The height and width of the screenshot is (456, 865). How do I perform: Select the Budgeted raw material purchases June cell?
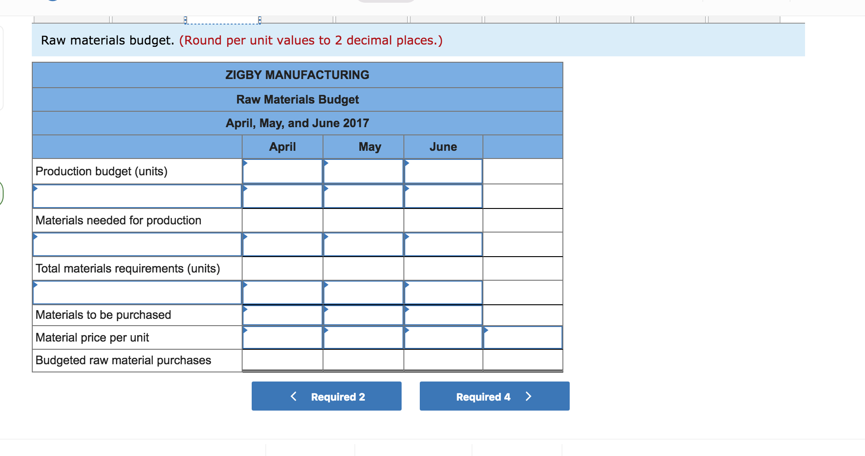coord(442,360)
